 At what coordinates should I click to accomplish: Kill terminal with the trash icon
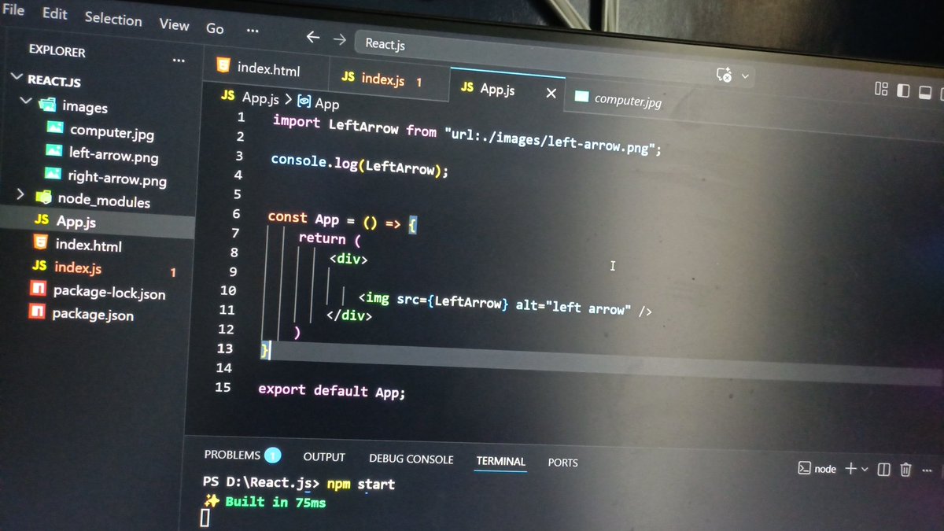tap(905, 470)
